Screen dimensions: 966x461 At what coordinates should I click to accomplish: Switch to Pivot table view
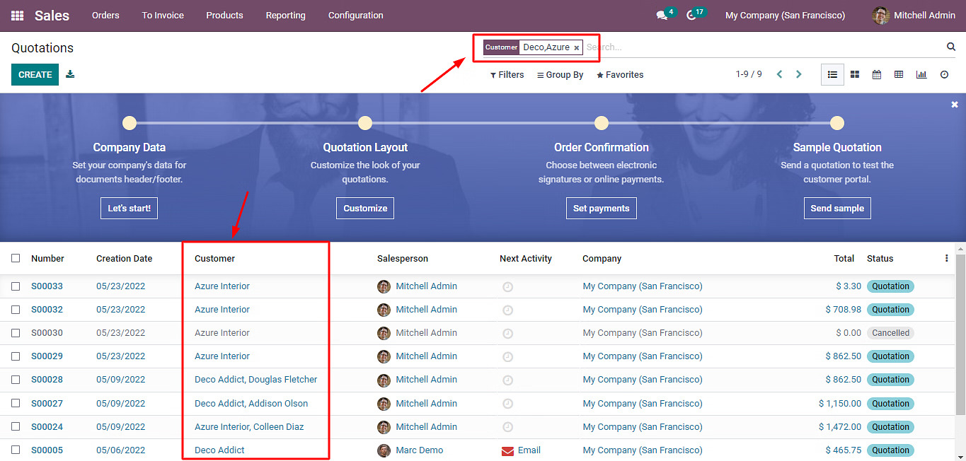coord(899,74)
